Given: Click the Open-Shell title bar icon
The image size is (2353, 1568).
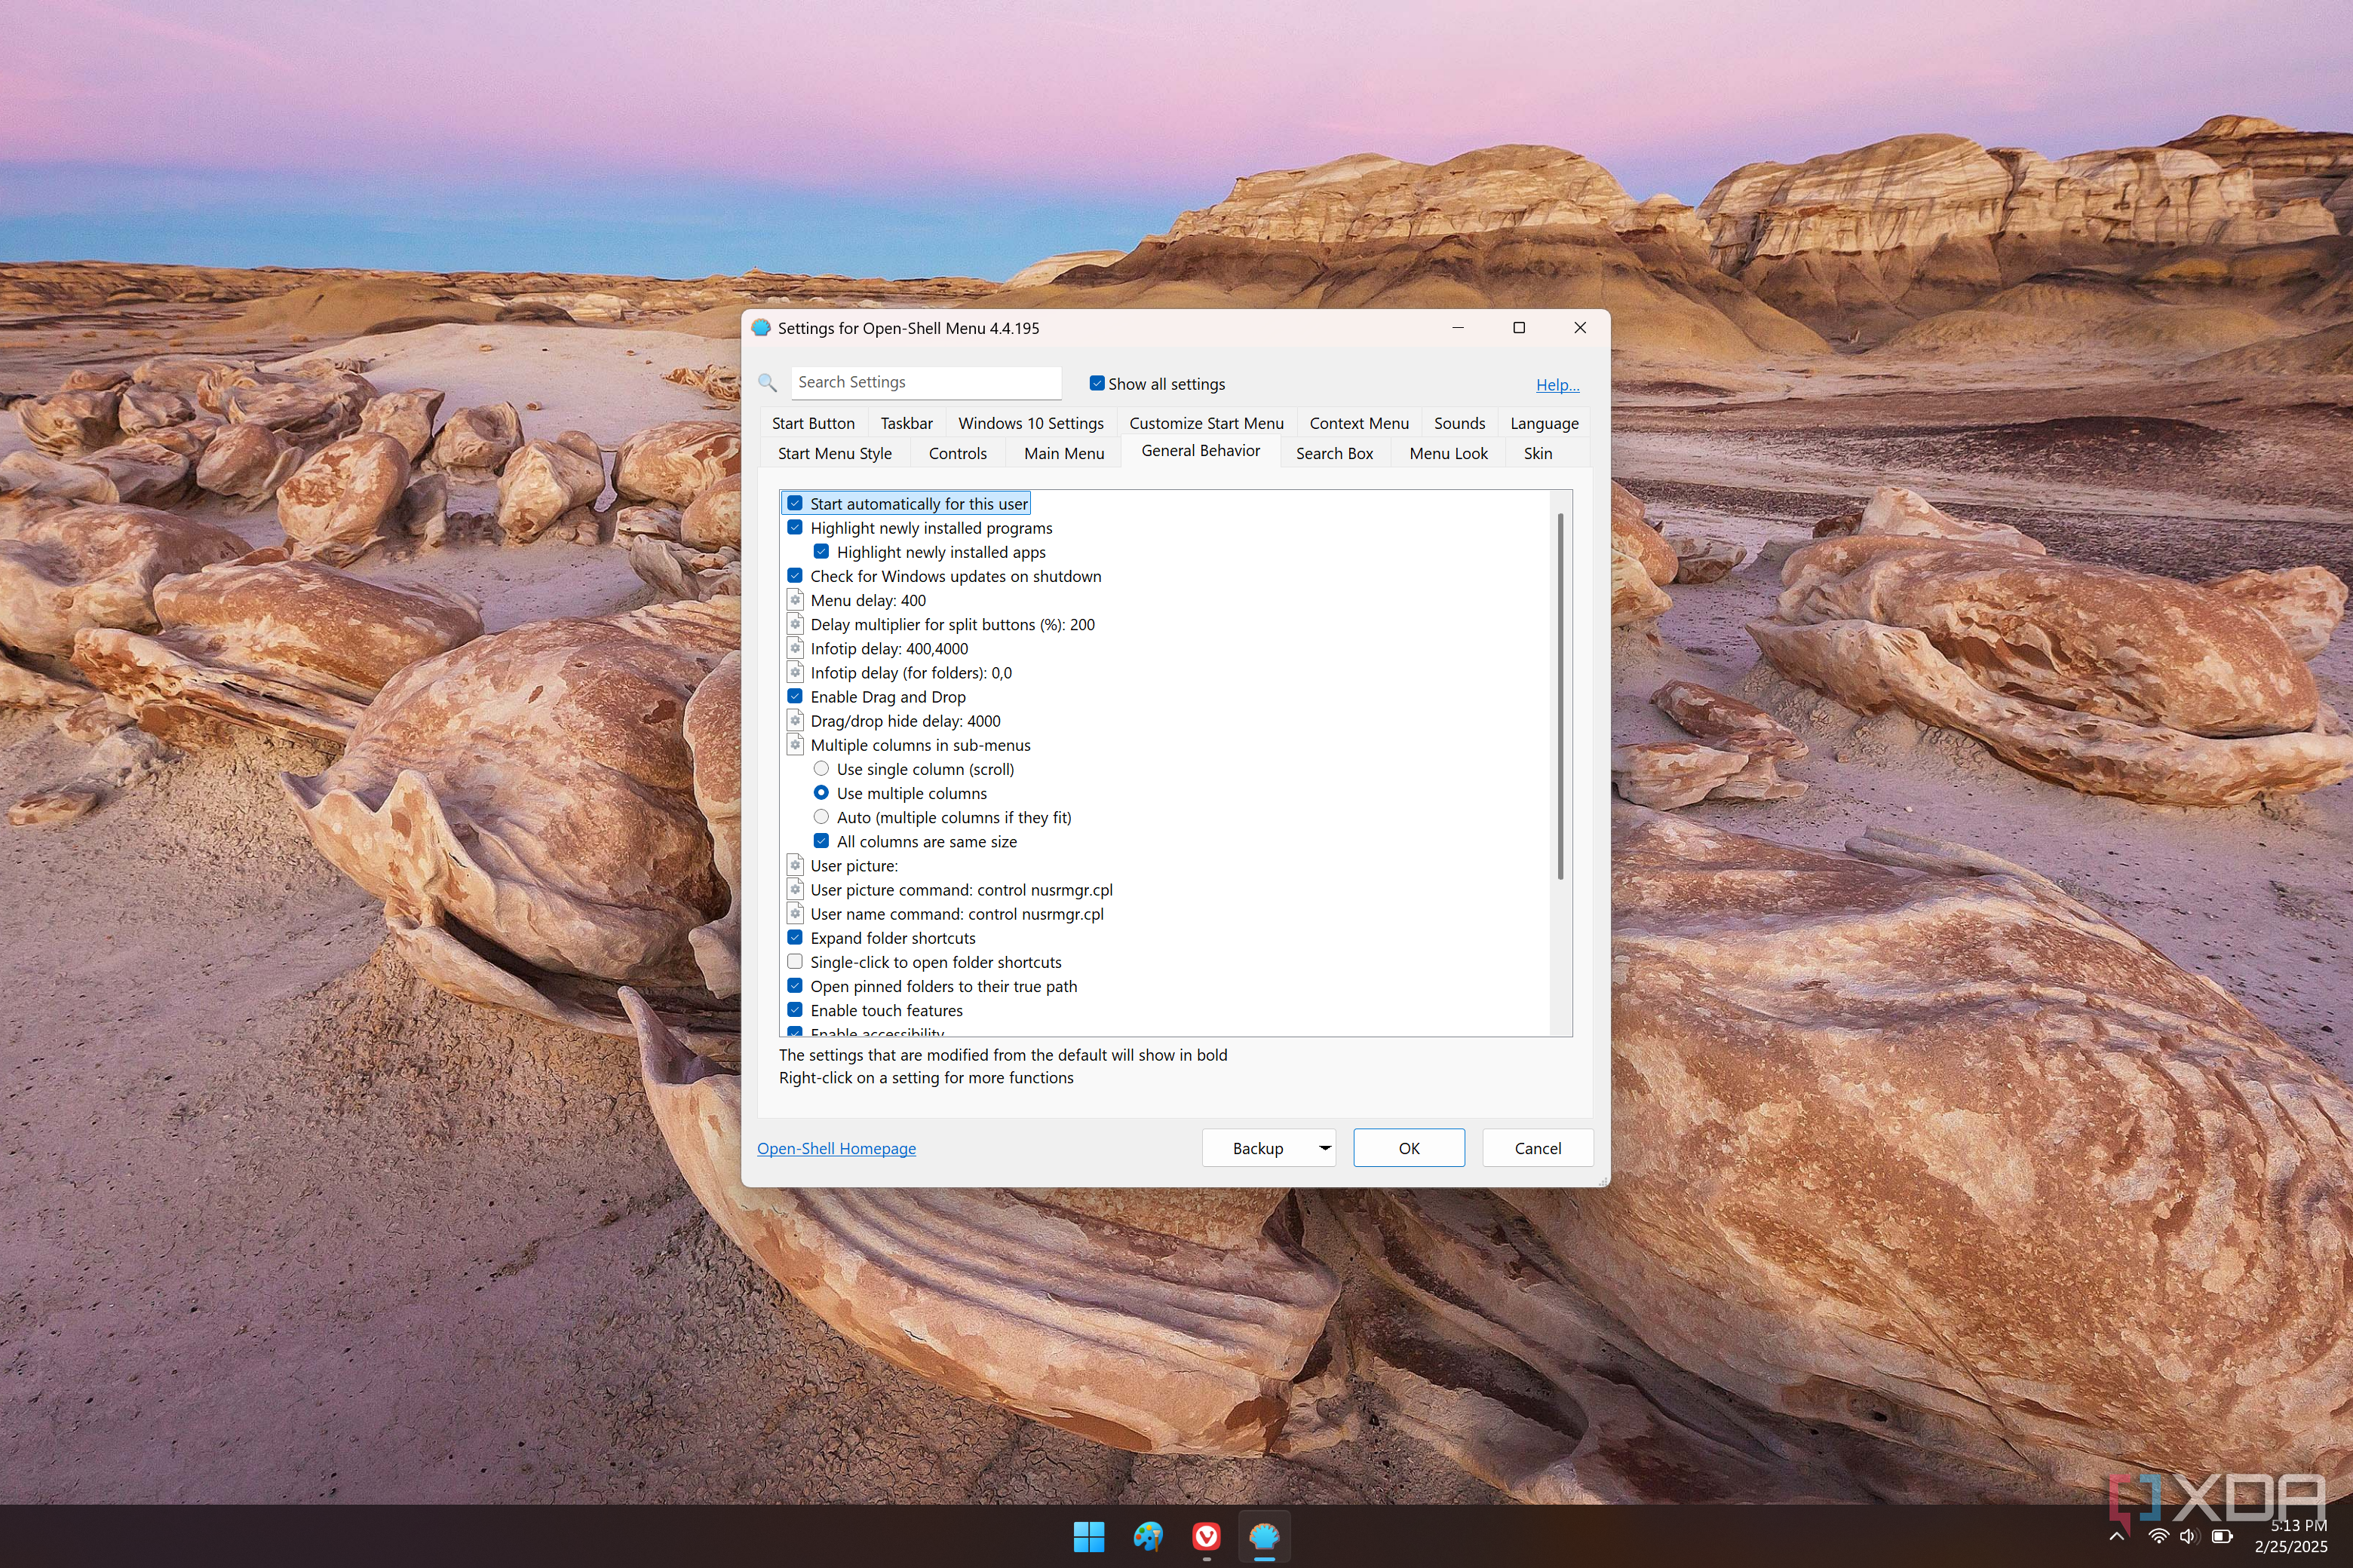Looking at the screenshot, I should (761, 328).
